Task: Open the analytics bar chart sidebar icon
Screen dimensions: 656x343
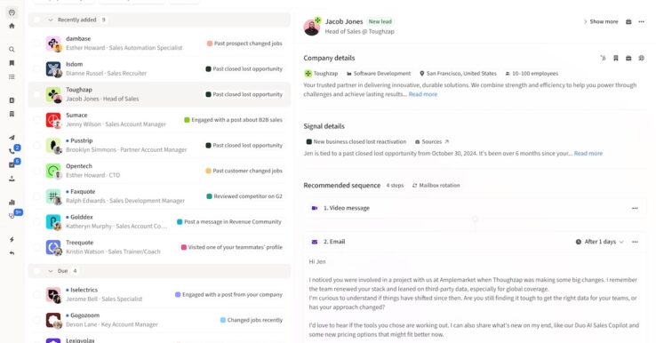Action: [12, 202]
